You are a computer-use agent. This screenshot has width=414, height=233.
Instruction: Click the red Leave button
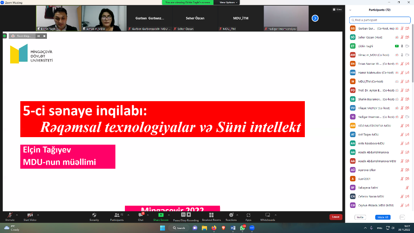(336, 217)
